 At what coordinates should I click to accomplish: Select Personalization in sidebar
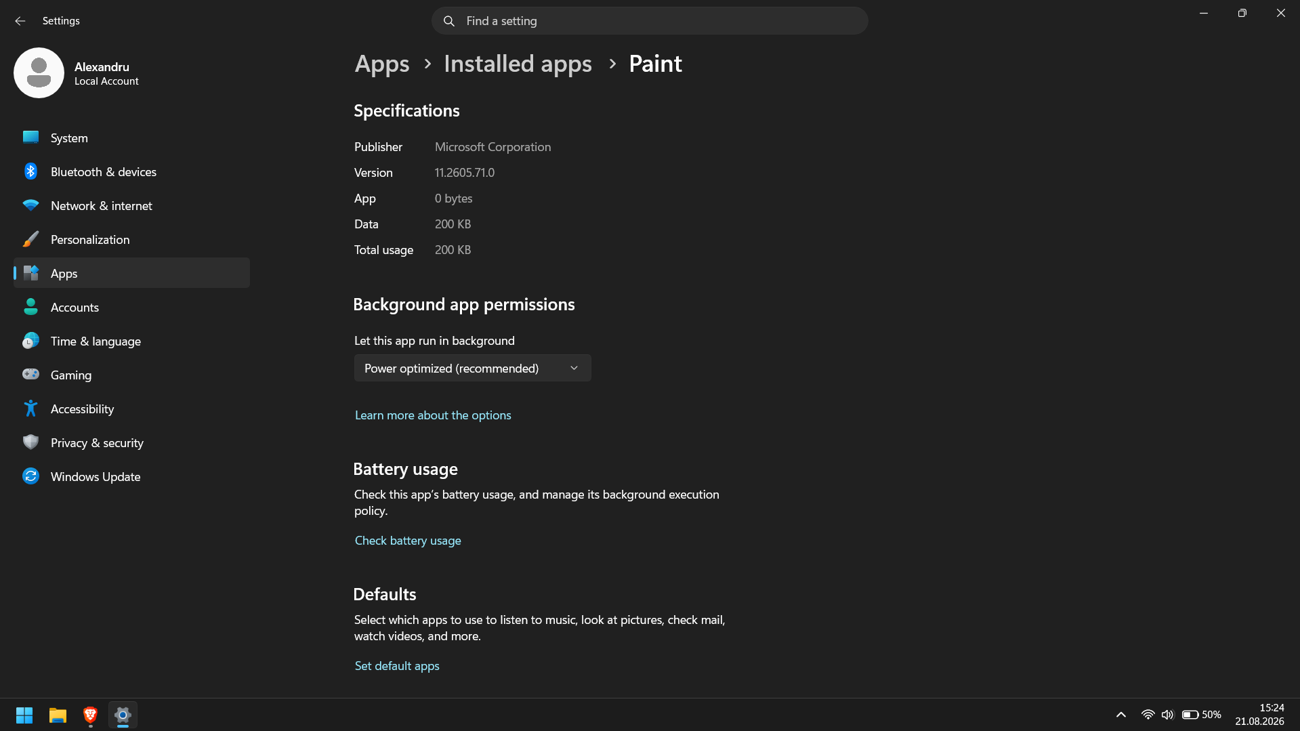(131, 239)
